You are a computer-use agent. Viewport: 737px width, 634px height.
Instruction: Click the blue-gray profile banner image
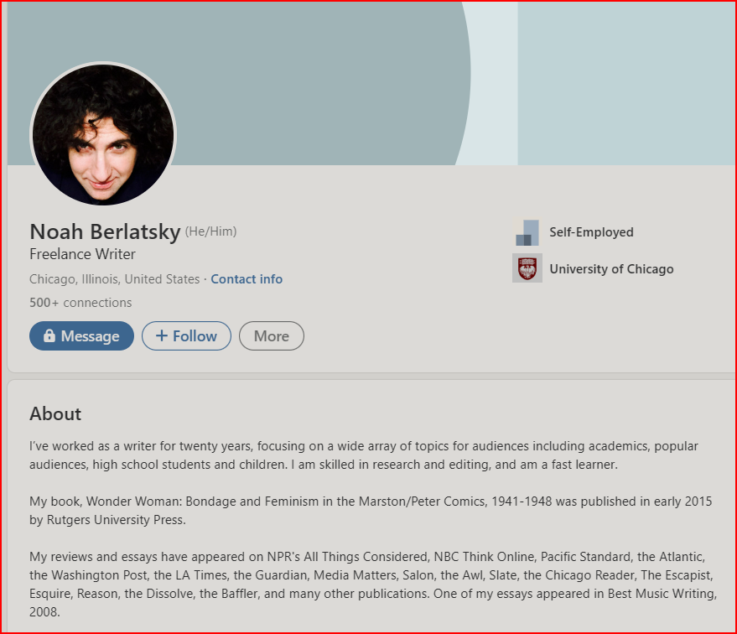pos(371,84)
